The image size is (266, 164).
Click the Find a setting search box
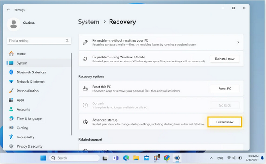(39, 41)
